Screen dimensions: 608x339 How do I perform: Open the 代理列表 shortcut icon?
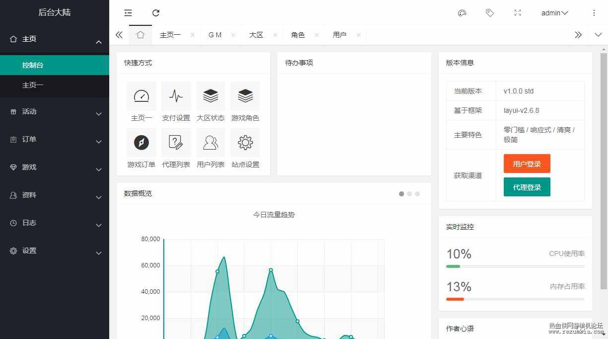click(176, 143)
